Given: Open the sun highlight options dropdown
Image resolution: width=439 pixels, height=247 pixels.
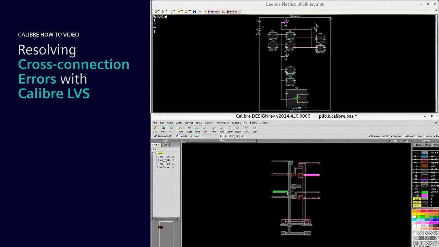Looking at the screenshot, I should (x=234, y=136).
